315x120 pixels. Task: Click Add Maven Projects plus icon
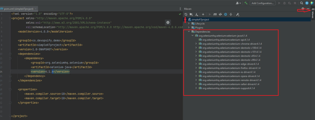[203, 14]
